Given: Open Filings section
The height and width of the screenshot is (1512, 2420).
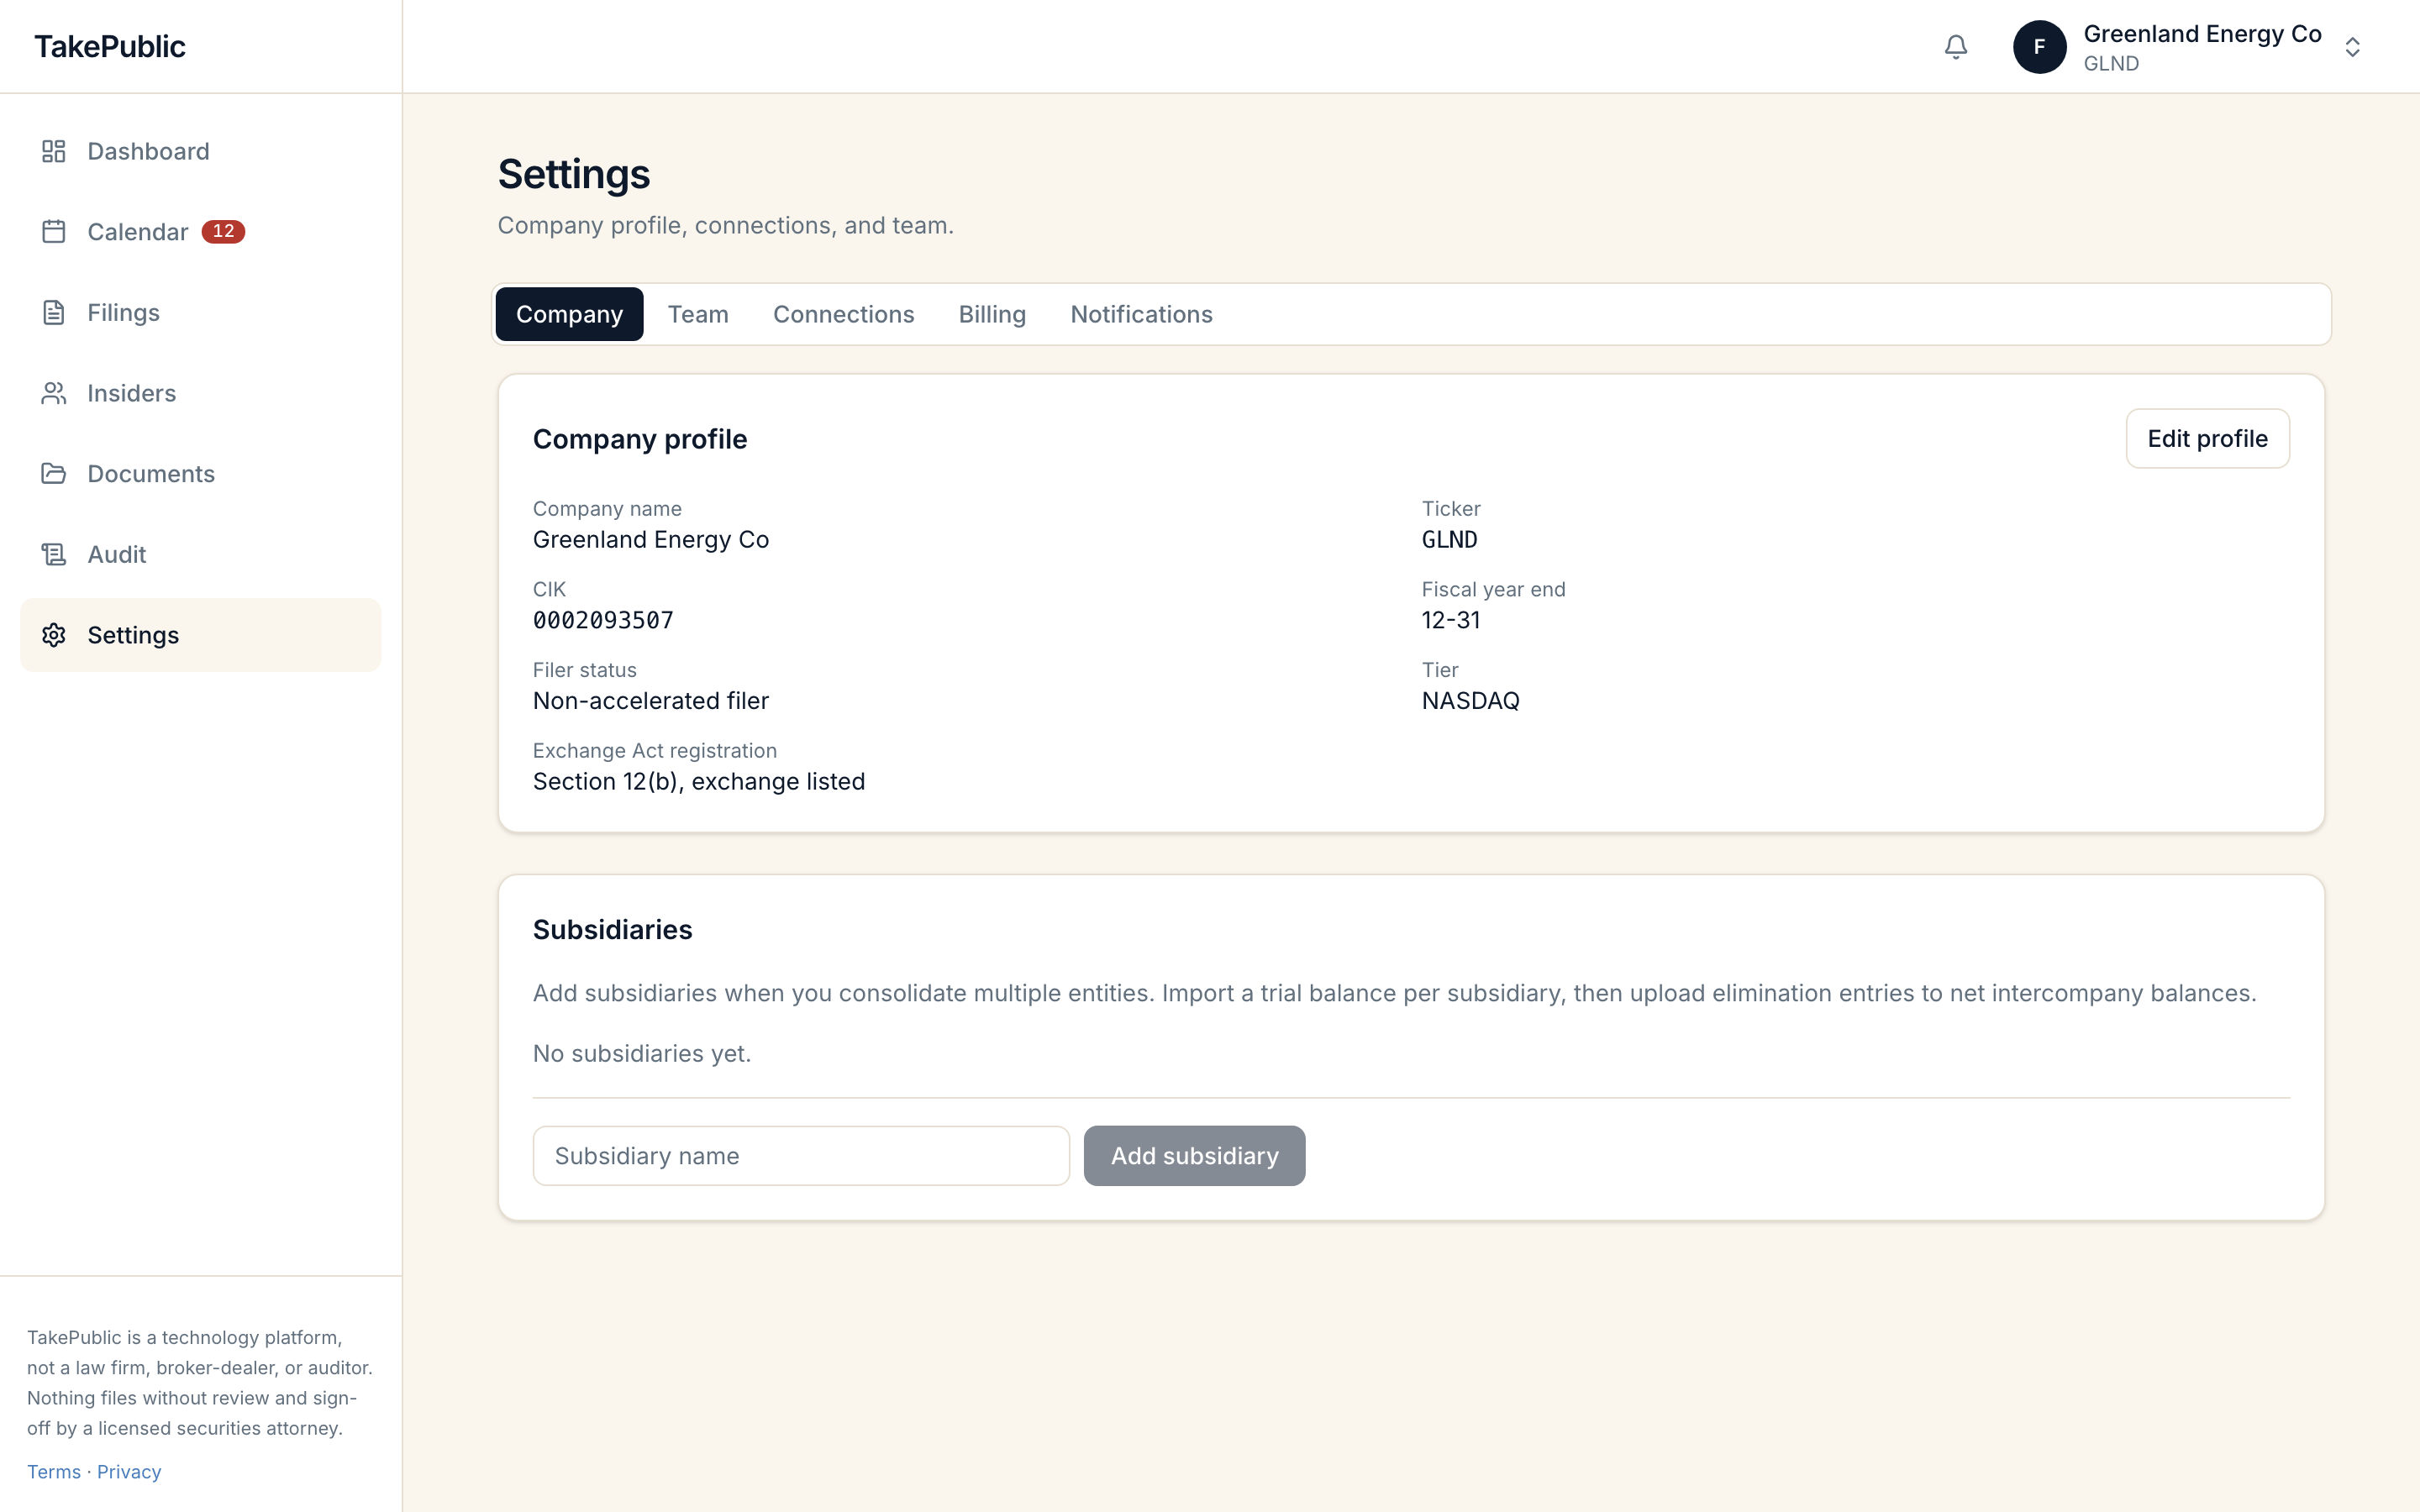Looking at the screenshot, I should [x=201, y=312].
